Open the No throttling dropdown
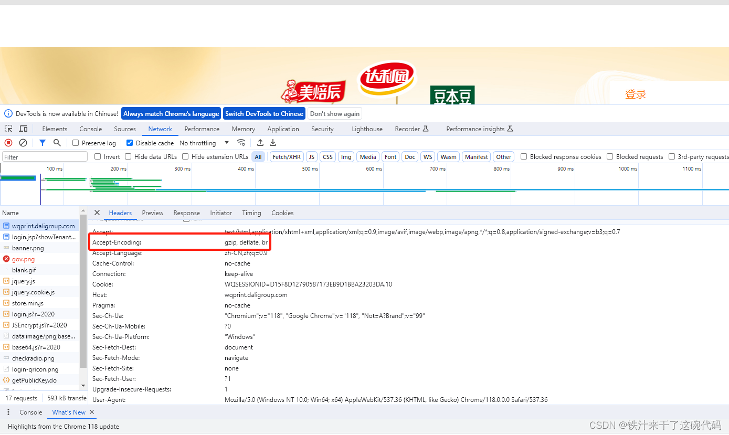 pyautogui.click(x=204, y=142)
